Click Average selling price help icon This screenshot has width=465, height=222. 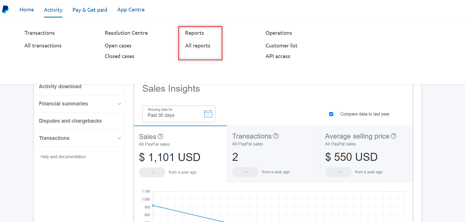coord(394,136)
